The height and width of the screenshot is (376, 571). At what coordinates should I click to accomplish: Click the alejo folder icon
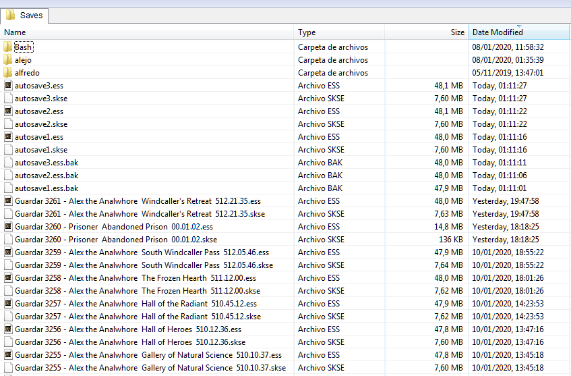(x=8, y=60)
